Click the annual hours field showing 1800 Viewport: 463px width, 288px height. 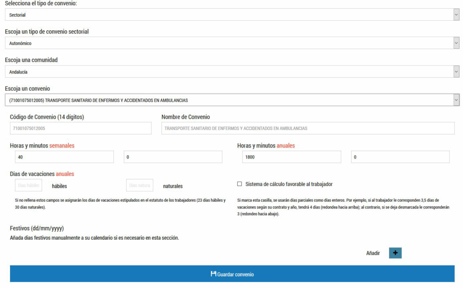[x=292, y=157]
